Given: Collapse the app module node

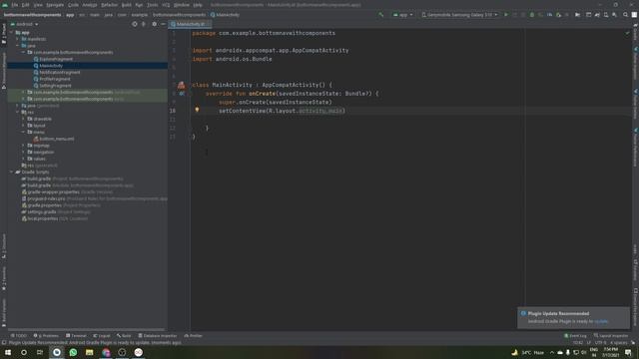Looking at the screenshot, I should pyautogui.click(x=11, y=33).
